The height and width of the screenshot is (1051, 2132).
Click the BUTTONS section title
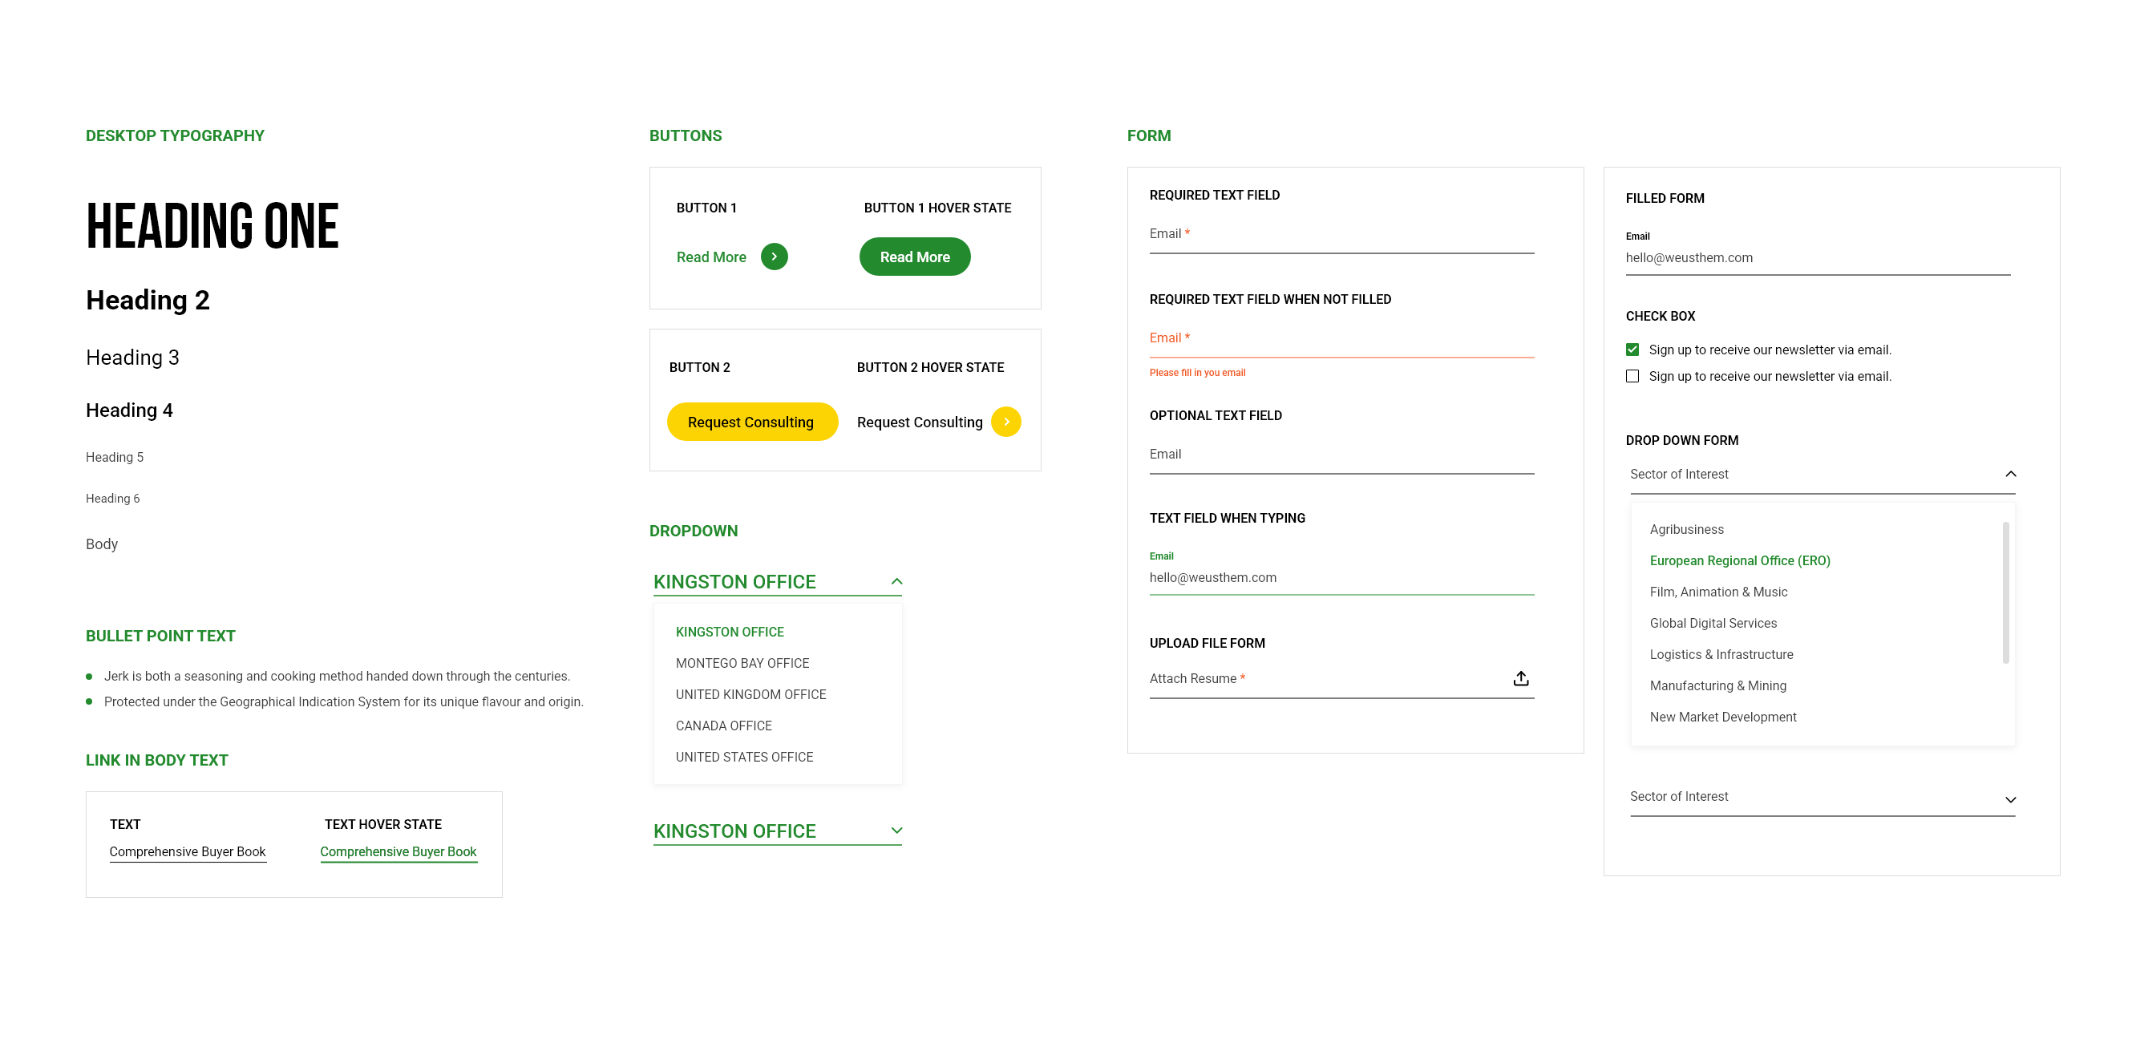pos(686,135)
